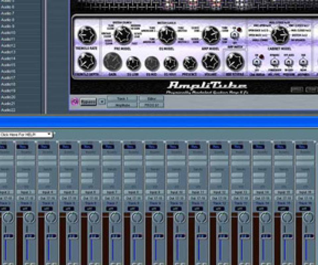Flip the third toggle switch under Cabinet Model

click(289, 62)
